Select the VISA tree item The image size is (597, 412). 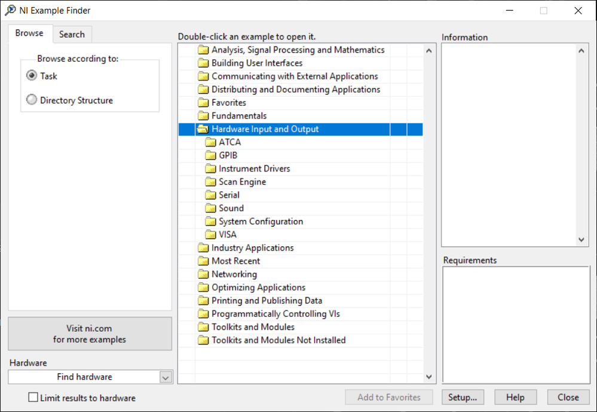click(228, 235)
